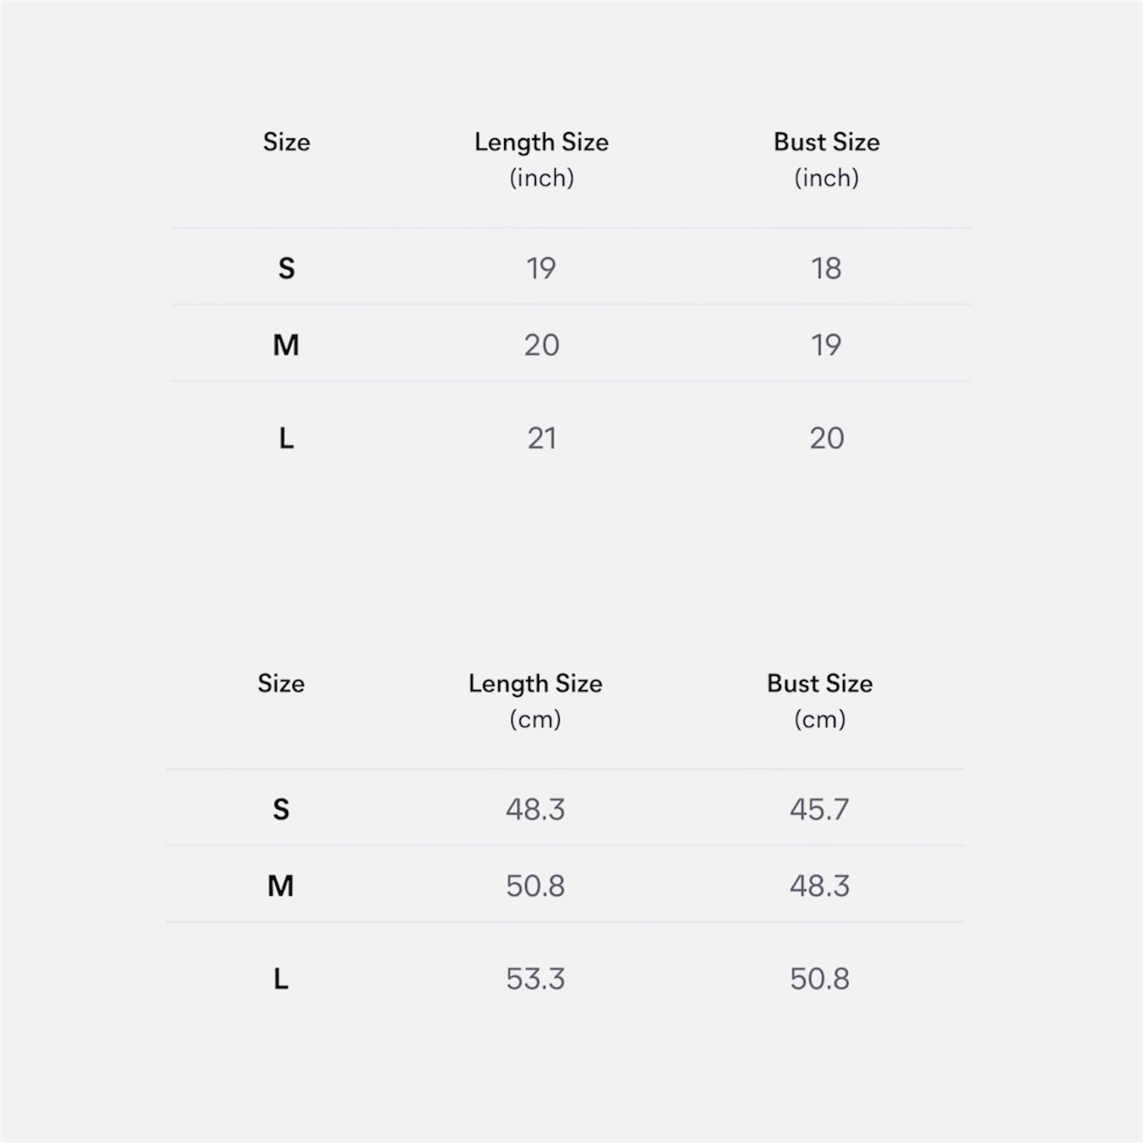
Task: Click the Size header of the cm table
Action: pos(280,683)
